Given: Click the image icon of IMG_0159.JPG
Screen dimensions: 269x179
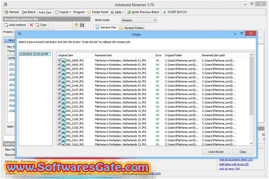Looking at the screenshot, I should 64,132.
